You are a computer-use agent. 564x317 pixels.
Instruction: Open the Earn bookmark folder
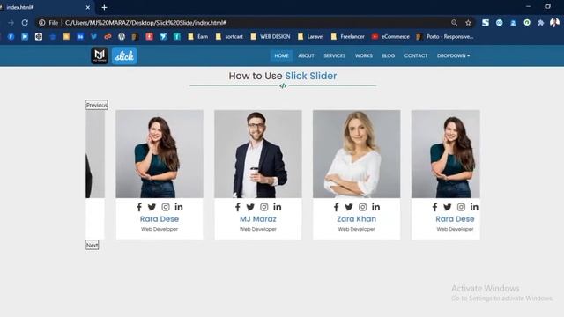click(197, 37)
